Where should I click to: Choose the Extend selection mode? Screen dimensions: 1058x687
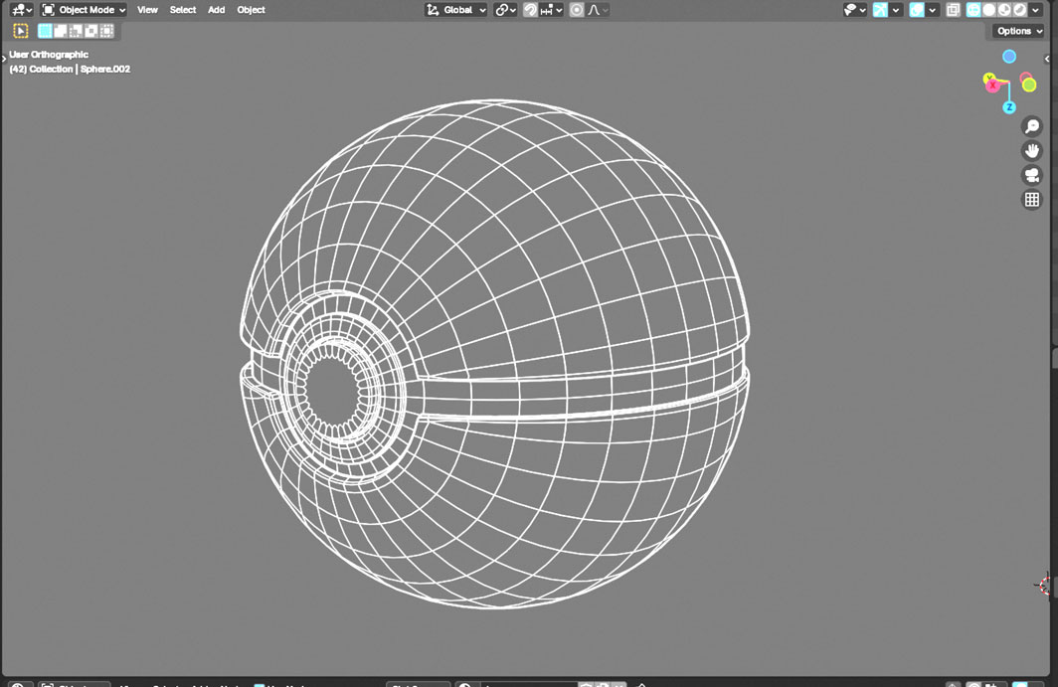point(60,31)
